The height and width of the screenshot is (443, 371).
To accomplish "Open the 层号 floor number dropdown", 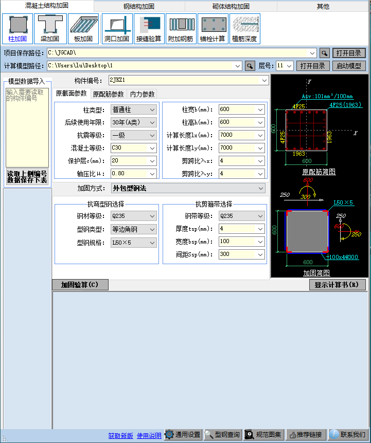I will coord(289,66).
